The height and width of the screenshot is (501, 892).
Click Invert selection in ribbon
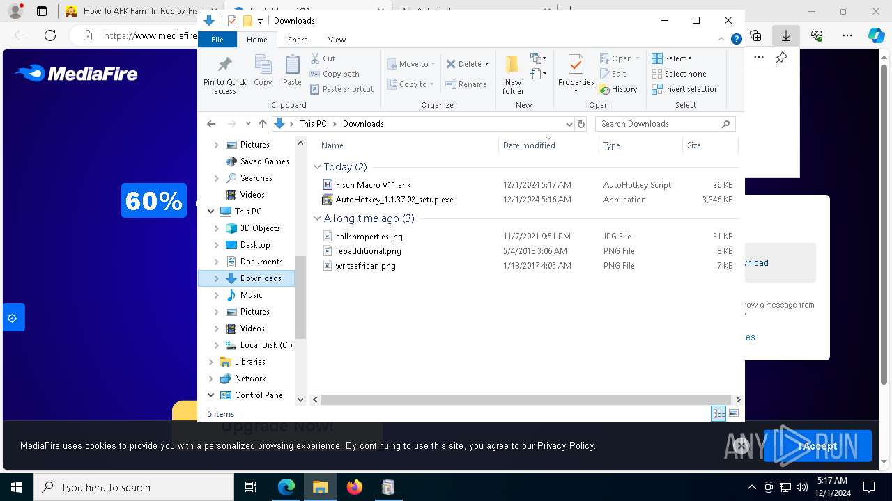pyautogui.click(x=685, y=89)
